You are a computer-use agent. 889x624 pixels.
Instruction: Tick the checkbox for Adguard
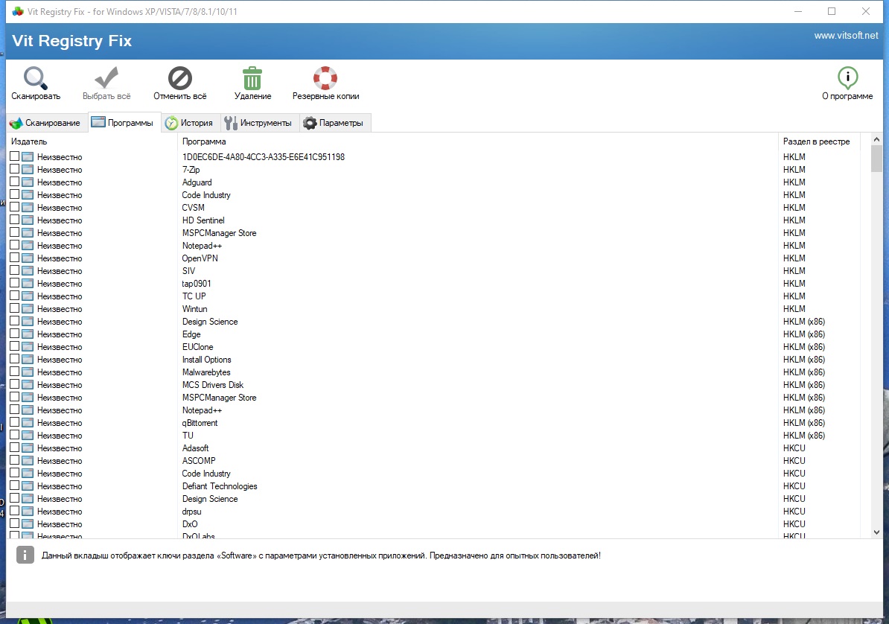click(x=15, y=182)
